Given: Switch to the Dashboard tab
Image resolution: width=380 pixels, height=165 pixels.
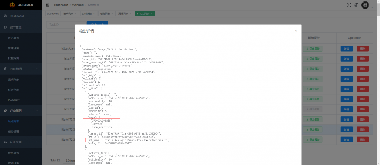Looking at the screenshot, I should tap(53, 14).
